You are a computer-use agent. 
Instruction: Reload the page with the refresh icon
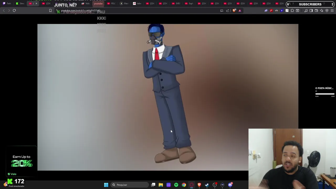point(14,10)
